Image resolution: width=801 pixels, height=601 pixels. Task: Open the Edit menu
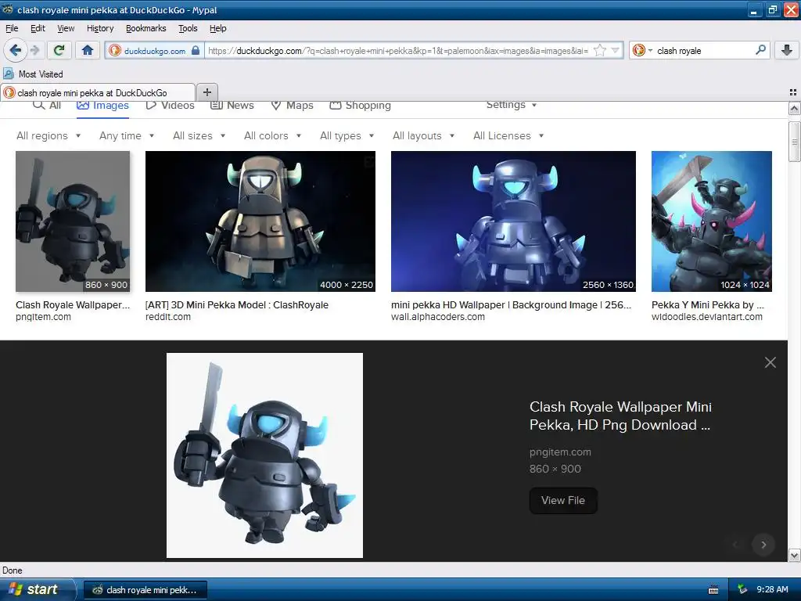coord(38,28)
